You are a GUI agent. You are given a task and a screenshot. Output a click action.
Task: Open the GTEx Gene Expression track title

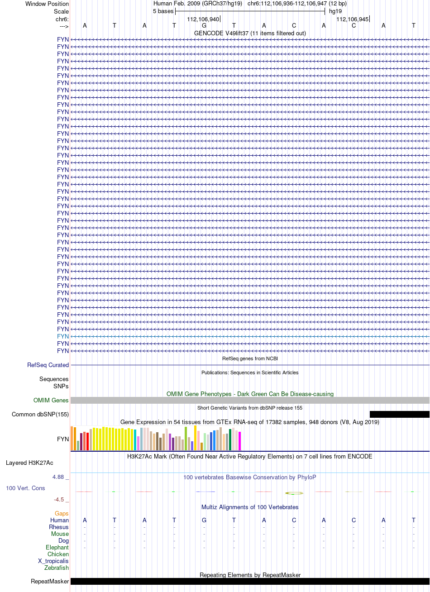pyautogui.click(x=250, y=422)
